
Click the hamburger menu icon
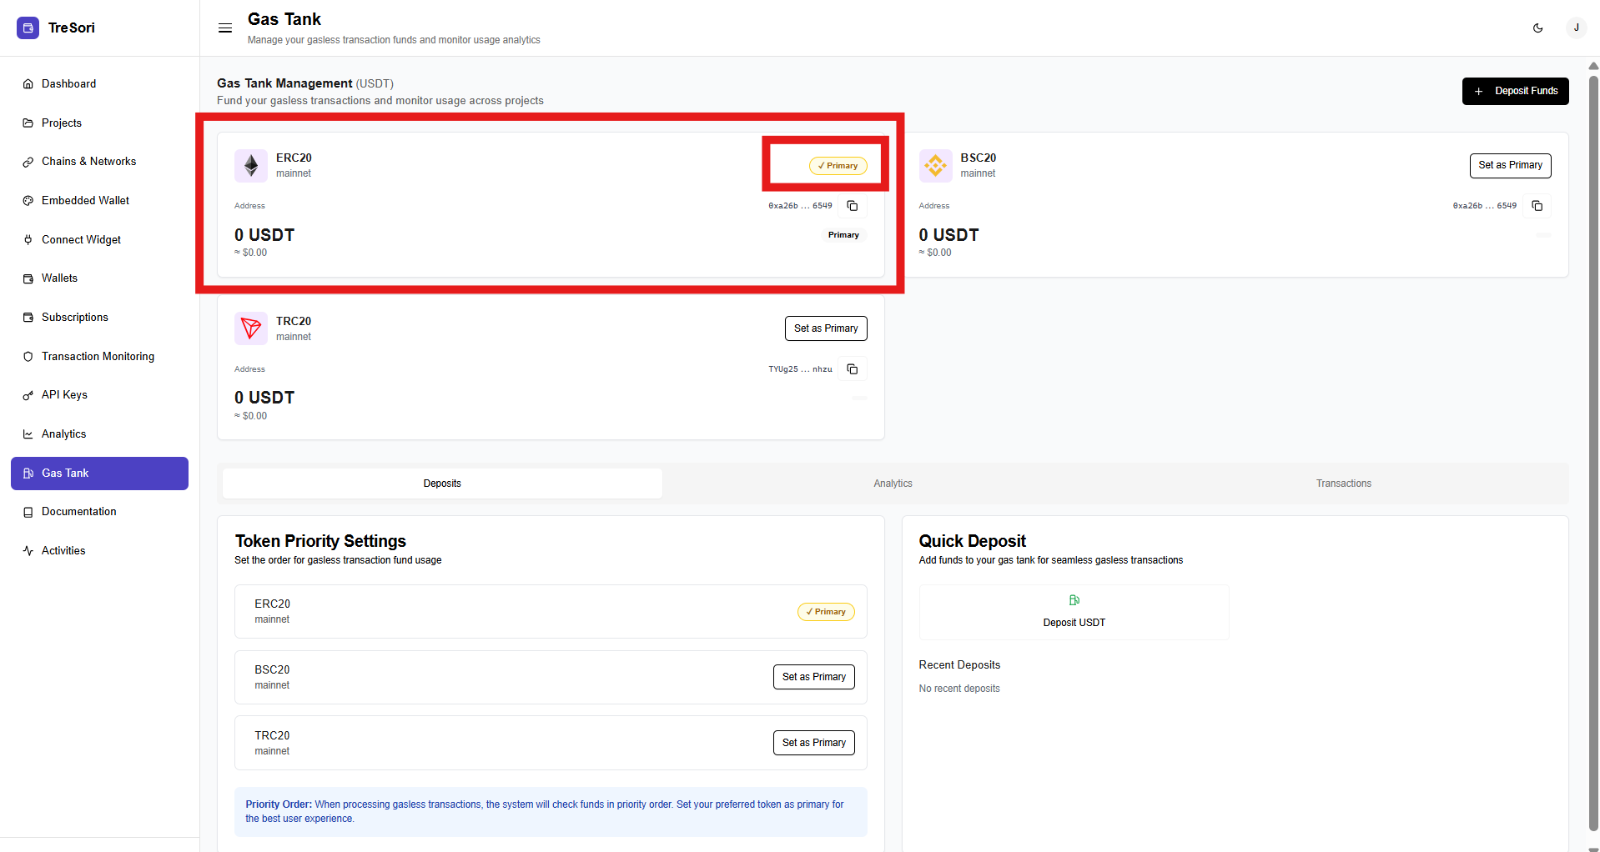coord(224,28)
